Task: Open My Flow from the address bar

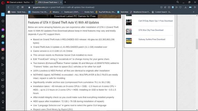Action: 177,7
